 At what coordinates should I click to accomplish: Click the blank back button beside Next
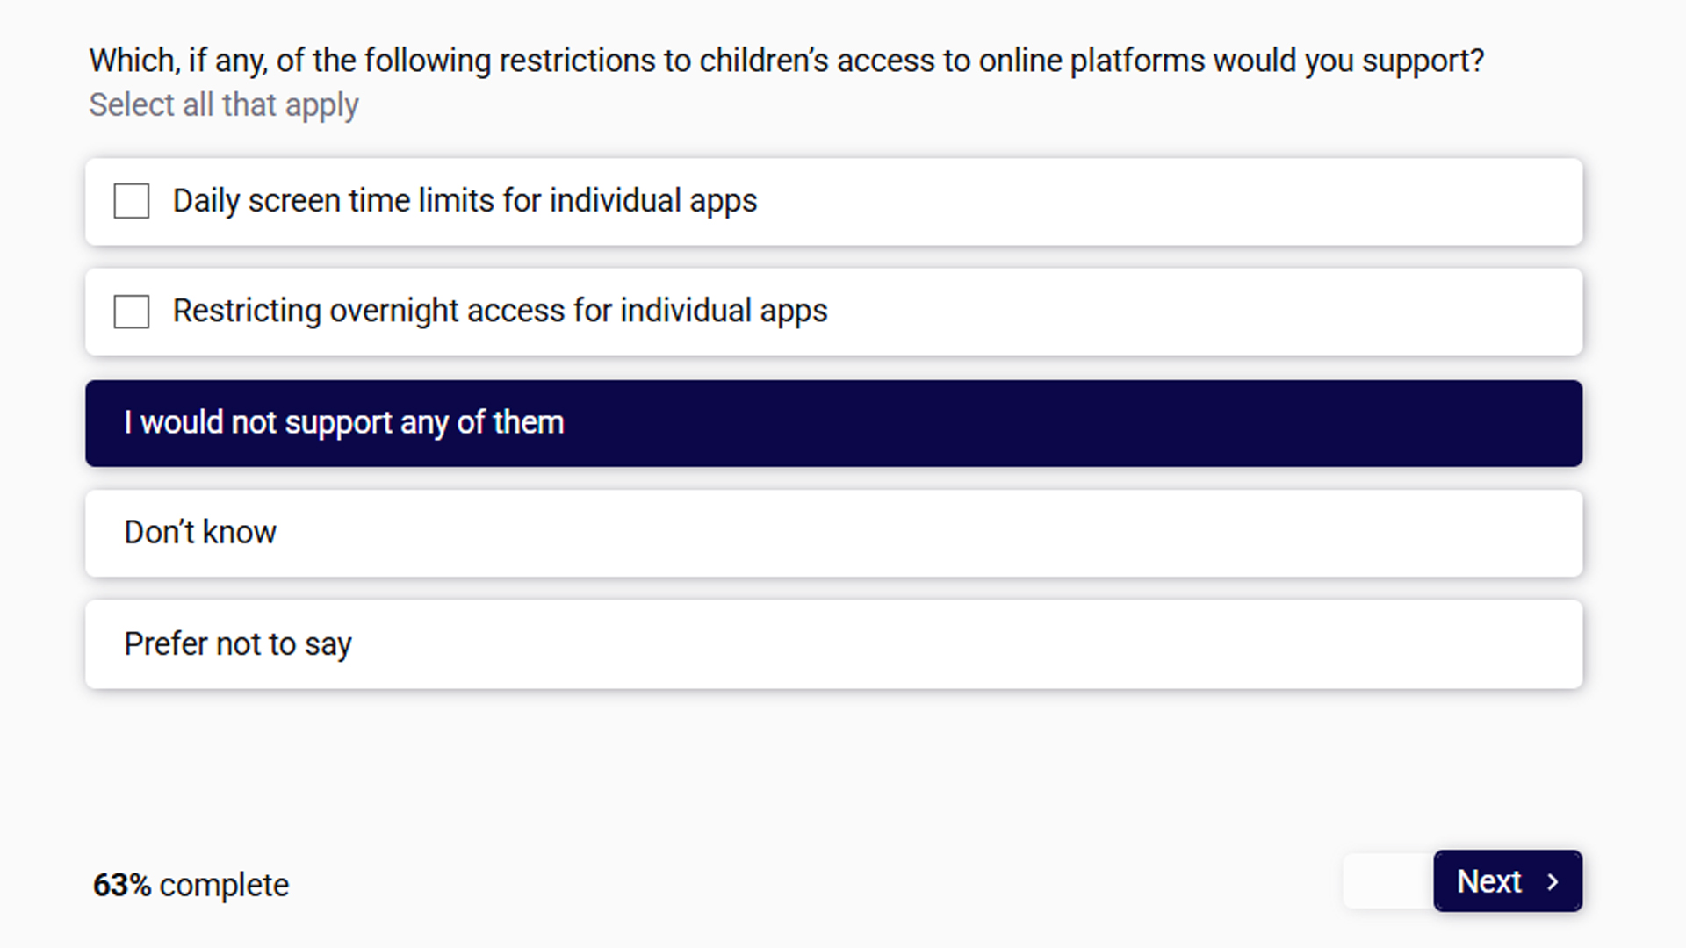(x=1388, y=880)
